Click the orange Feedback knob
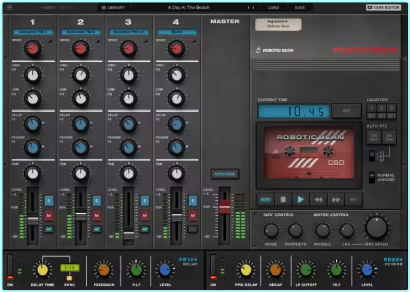The width and height of the screenshot is (410, 292). pos(104,270)
